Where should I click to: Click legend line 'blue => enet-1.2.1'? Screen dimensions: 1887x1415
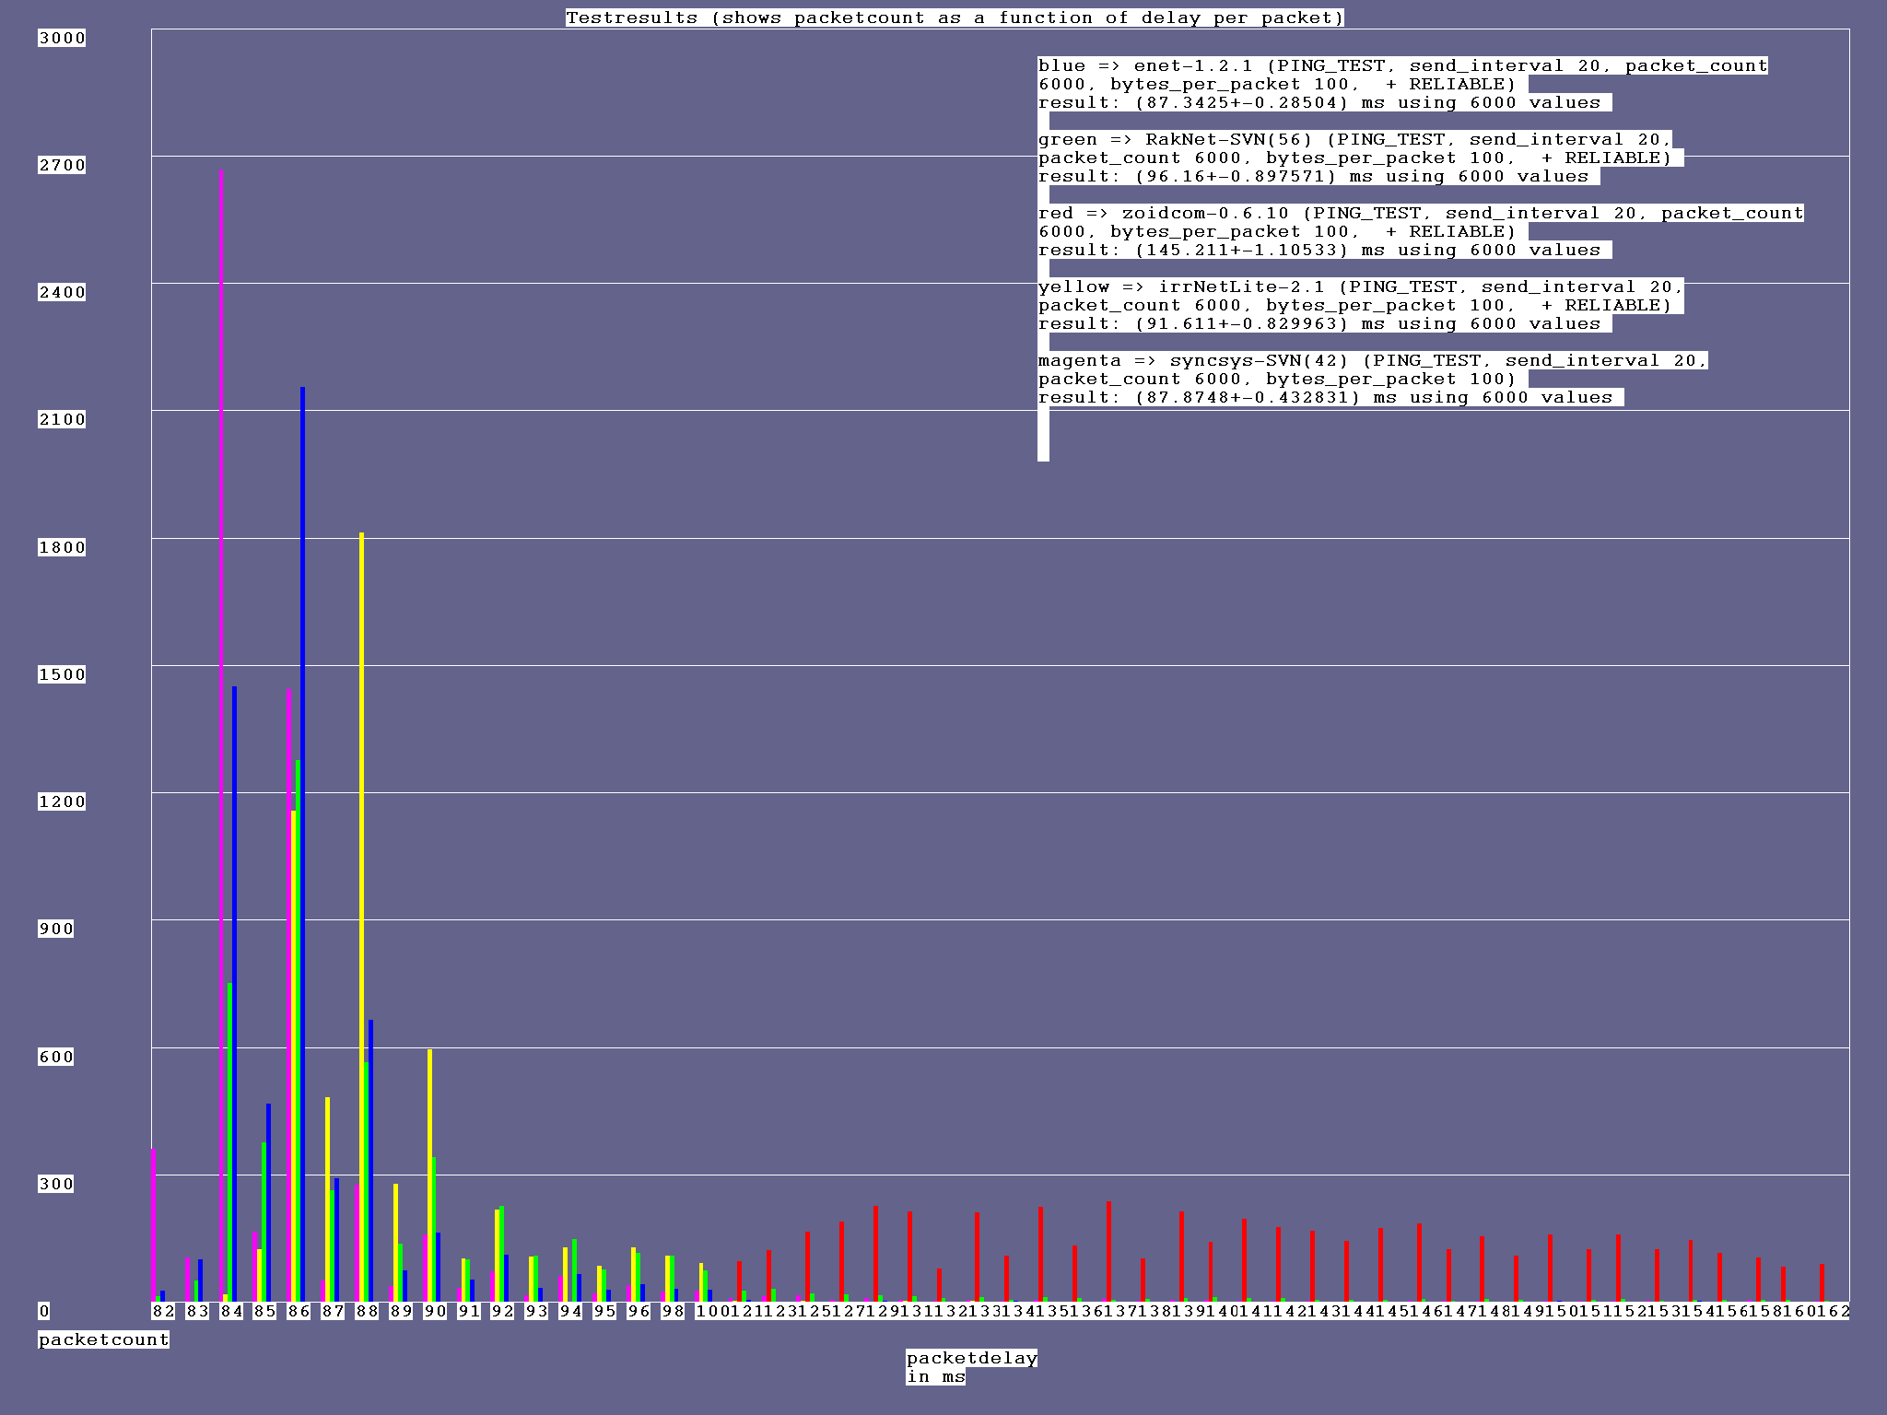pyautogui.click(x=1146, y=65)
